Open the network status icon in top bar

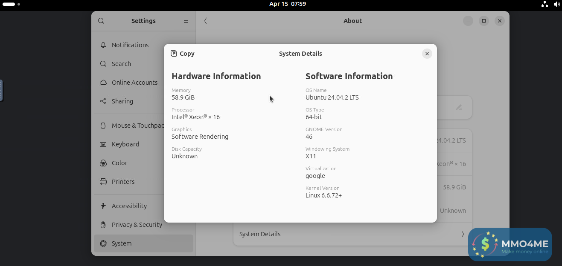coord(545,4)
